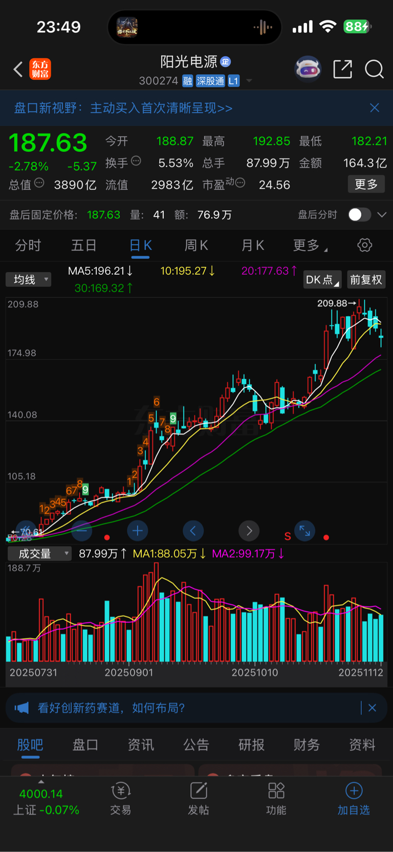This screenshot has width=393, height=852.
Task: Tap the 融 margin badge
Action: tap(187, 81)
